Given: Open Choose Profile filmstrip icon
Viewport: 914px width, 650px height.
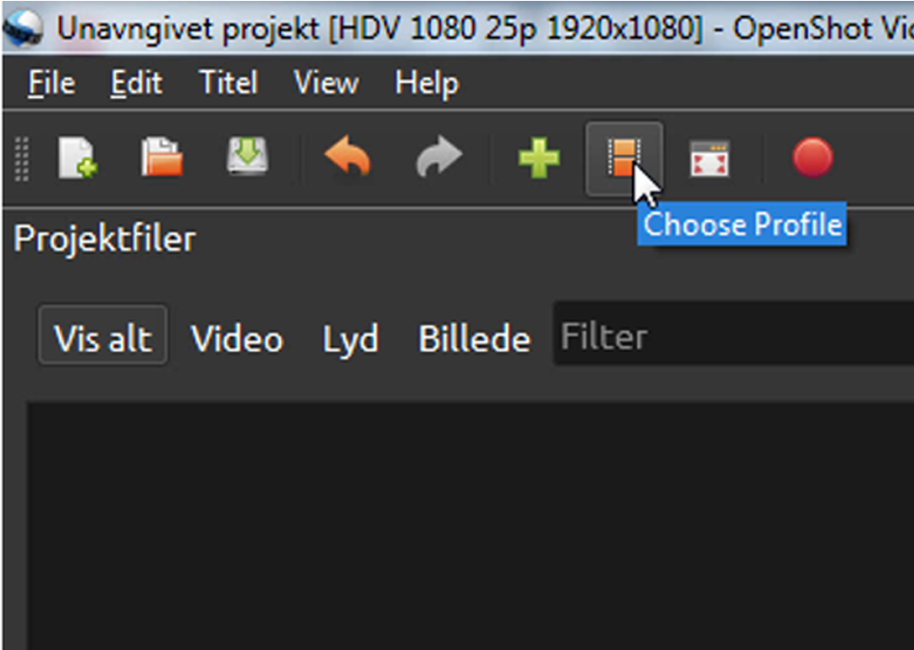Looking at the screenshot, I should 625,158.
